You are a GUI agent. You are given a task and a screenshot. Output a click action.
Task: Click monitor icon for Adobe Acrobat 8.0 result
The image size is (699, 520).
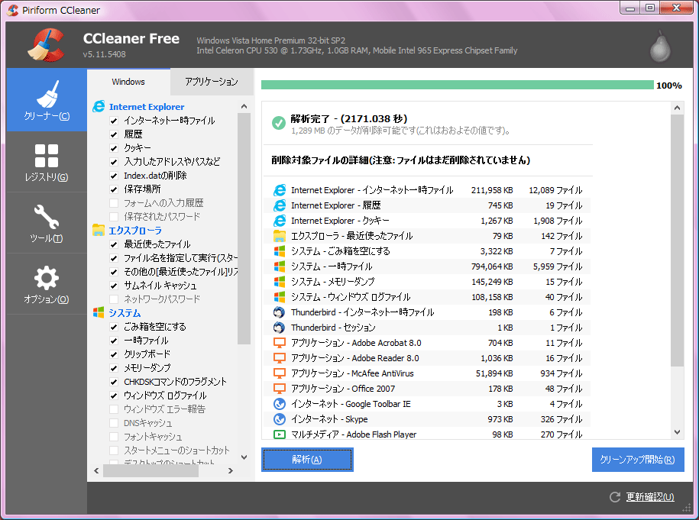[x=280, y=343]
